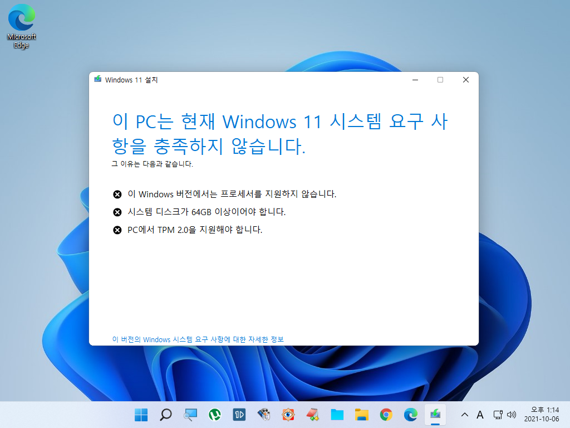570x428 pixels.
Task: Select the text "PC에서 TPM 2.0을 지원해야 합니다."
Action: [195, 230]
